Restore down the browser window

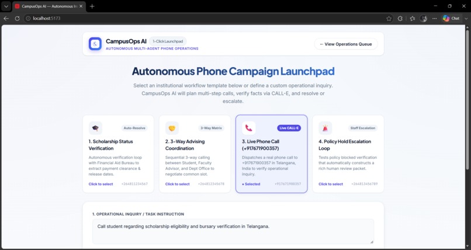450,6
